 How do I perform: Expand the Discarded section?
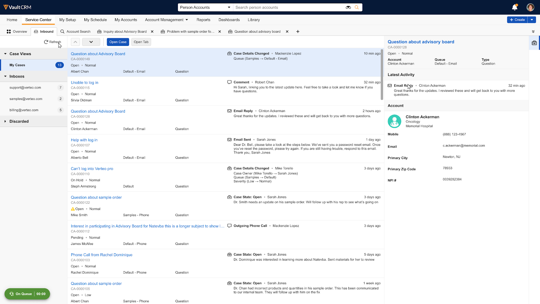click(5, 122)
